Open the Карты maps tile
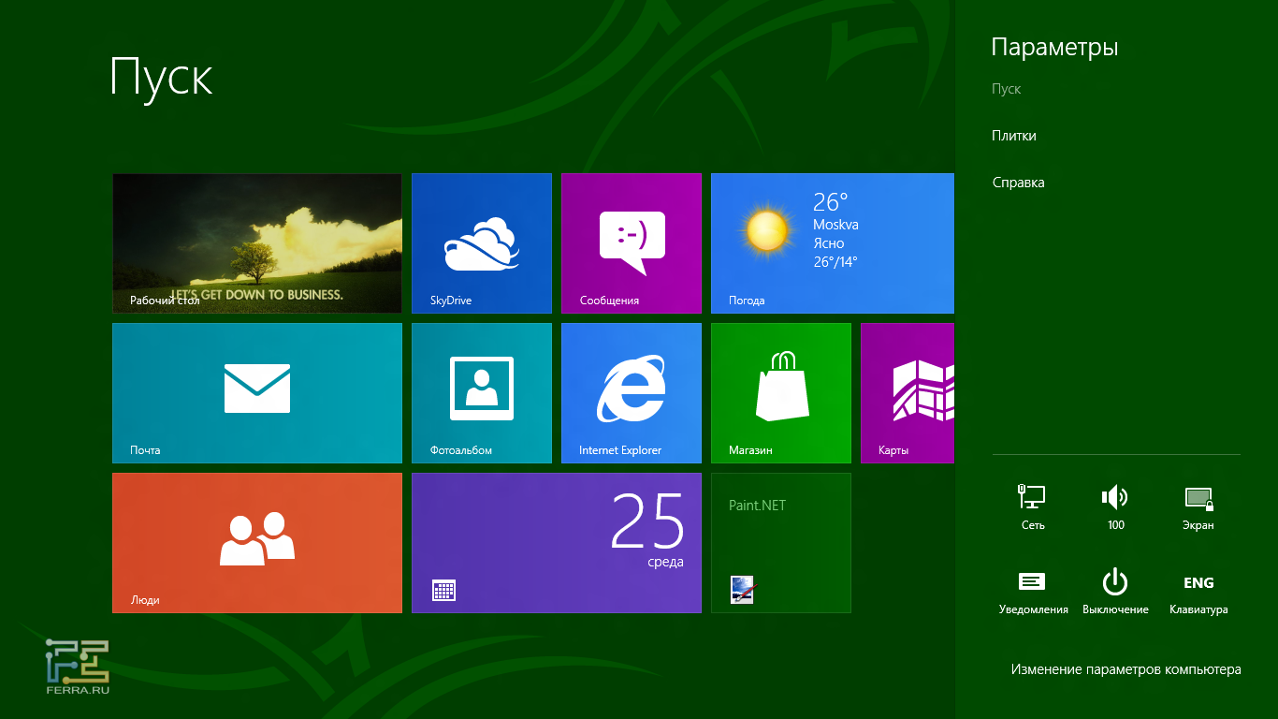The image size is (1278, 719). pos(907,393)
